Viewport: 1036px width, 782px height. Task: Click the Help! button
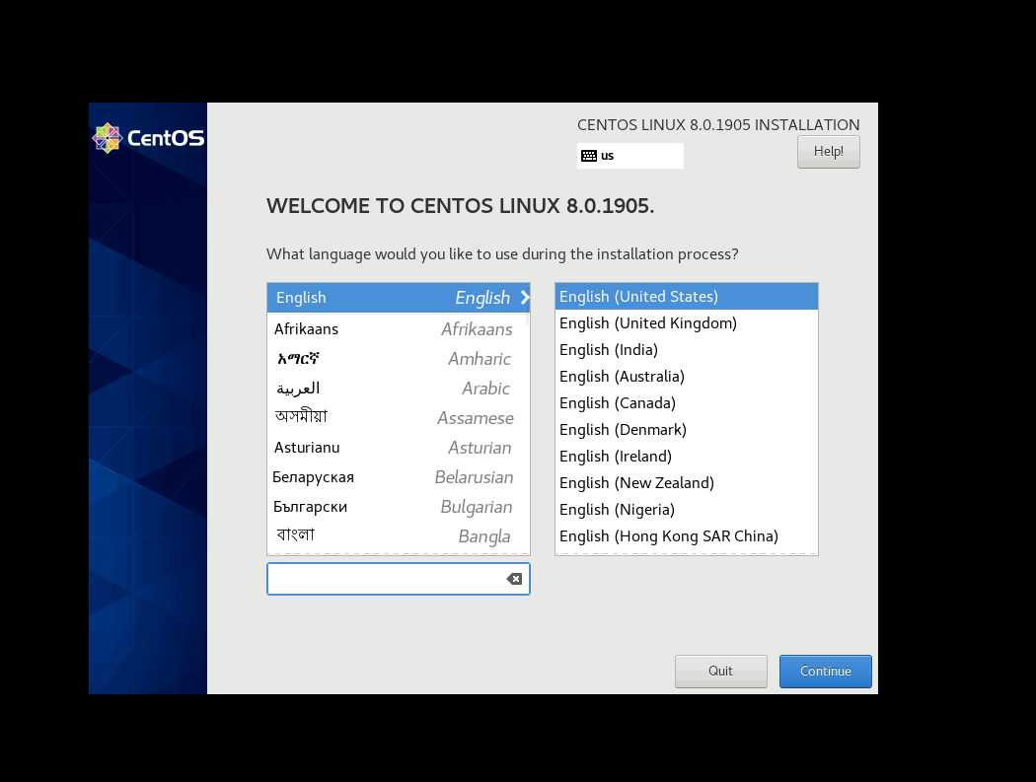pos(829,152)
